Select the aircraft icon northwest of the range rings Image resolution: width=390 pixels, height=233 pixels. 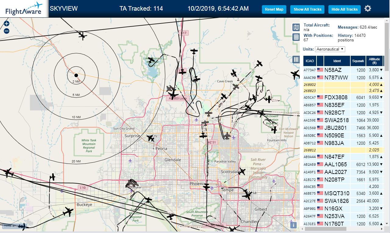click(x=83, y=36)
